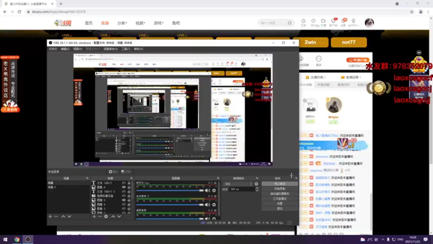Open Windows Start menu
Image resolution: width=433 pixels, height=244 pixels.
pyautogui.click(x=5, y=239)
